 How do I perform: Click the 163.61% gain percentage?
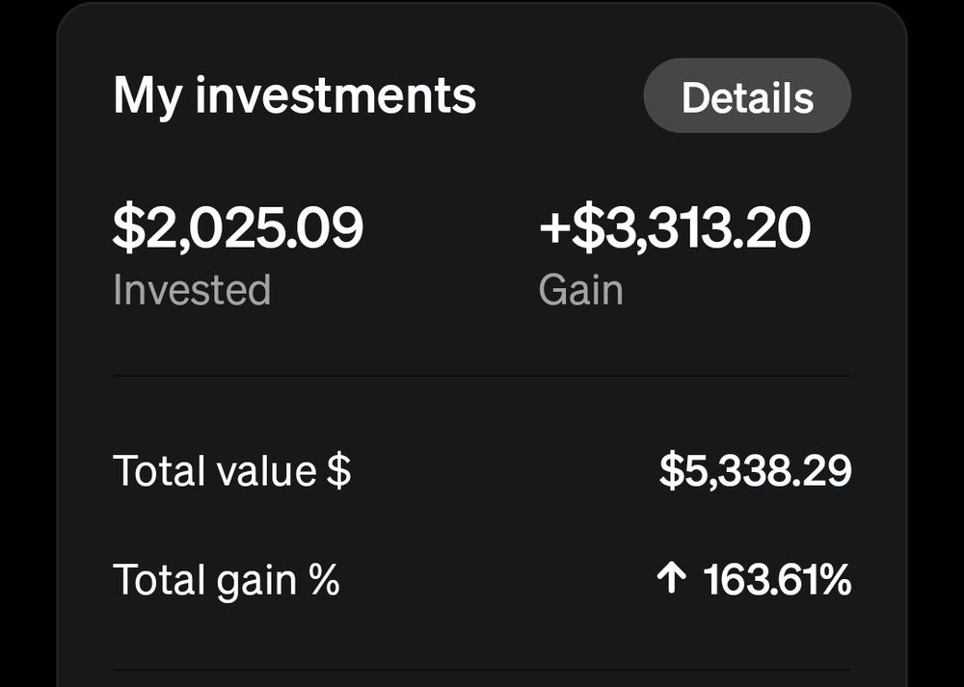[x=777, y=581]
